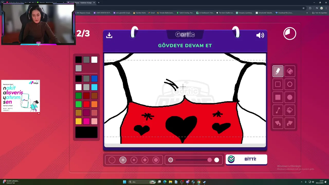Open File Explorer from the taskbar
Viewport: 329px width, 185px height.
[170, 182]
